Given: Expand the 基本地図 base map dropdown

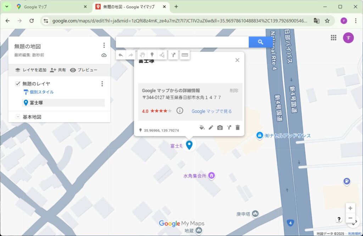Looking at the screenshot, I should [x=18, y=117].
